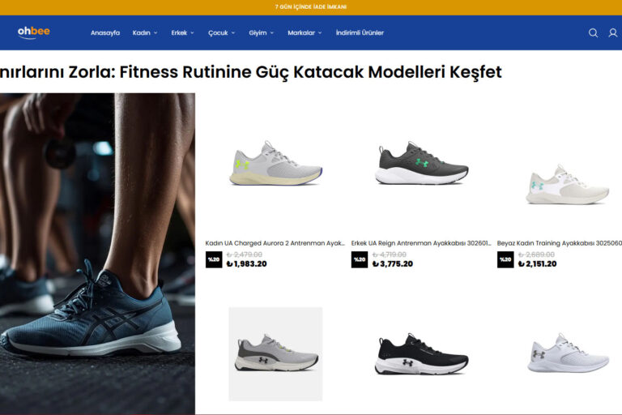The width and height of the screenshot is (622, 415).
Task: Go to home via ohbee logo
Action: (x=34, y=32)
